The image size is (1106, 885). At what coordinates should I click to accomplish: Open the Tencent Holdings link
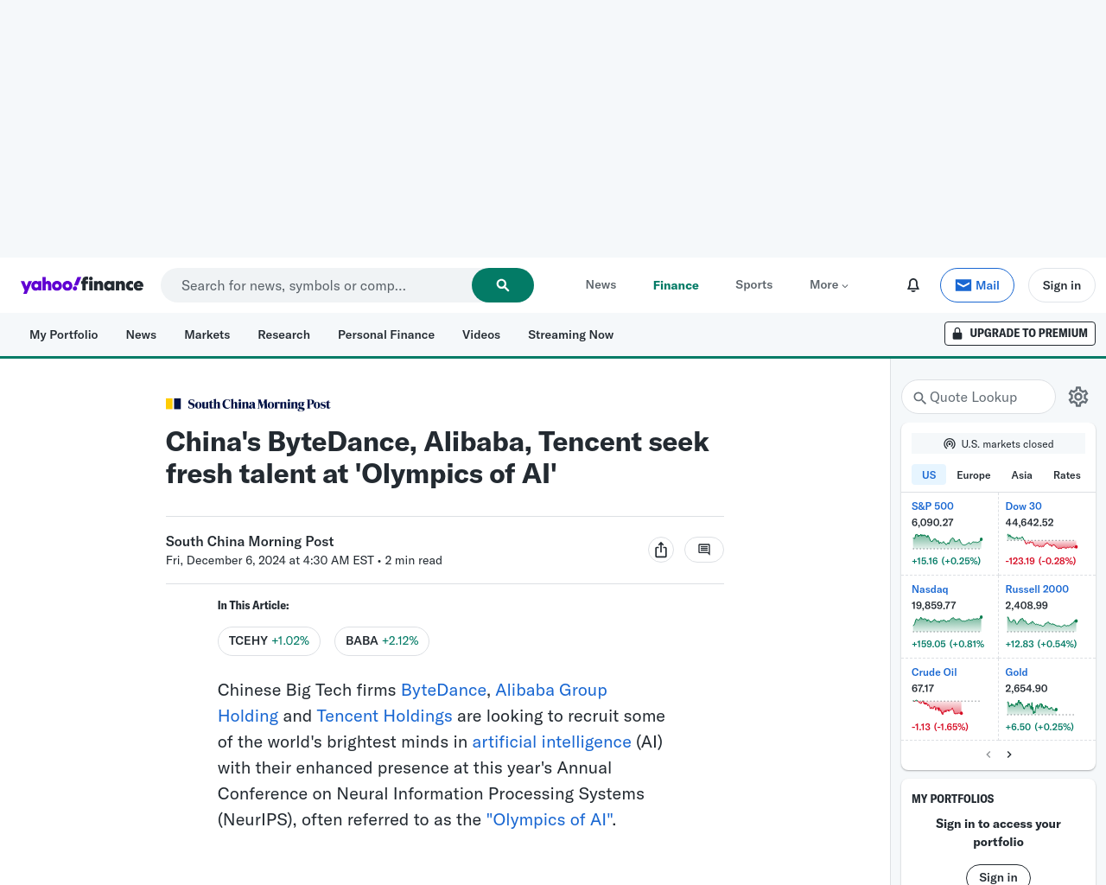385,716
